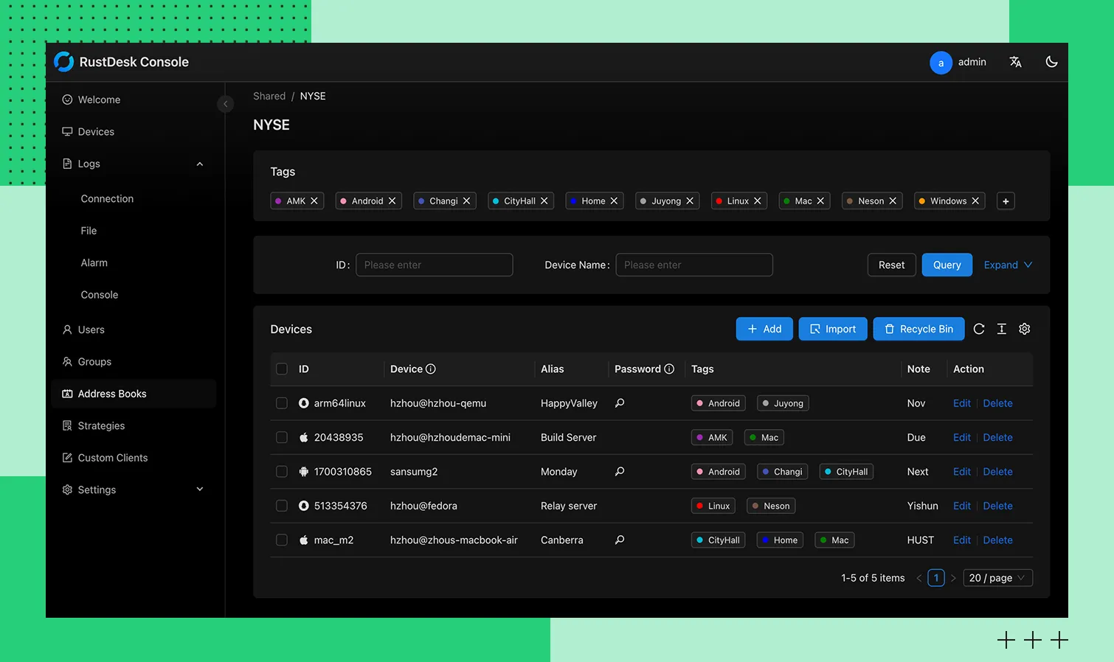1114x662 pixels.
Task: Open the 20 / page size dropdown
Action: pyautogui.click(x=997, y=578)
